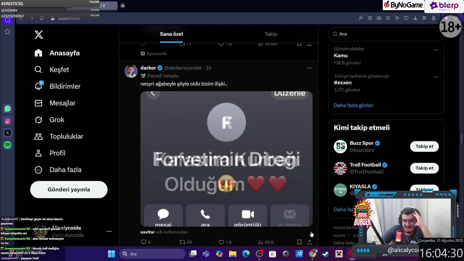Screen dimensions: 464x261
Task: Click the browser edit/note icon
Action: (x=370, y=18)
